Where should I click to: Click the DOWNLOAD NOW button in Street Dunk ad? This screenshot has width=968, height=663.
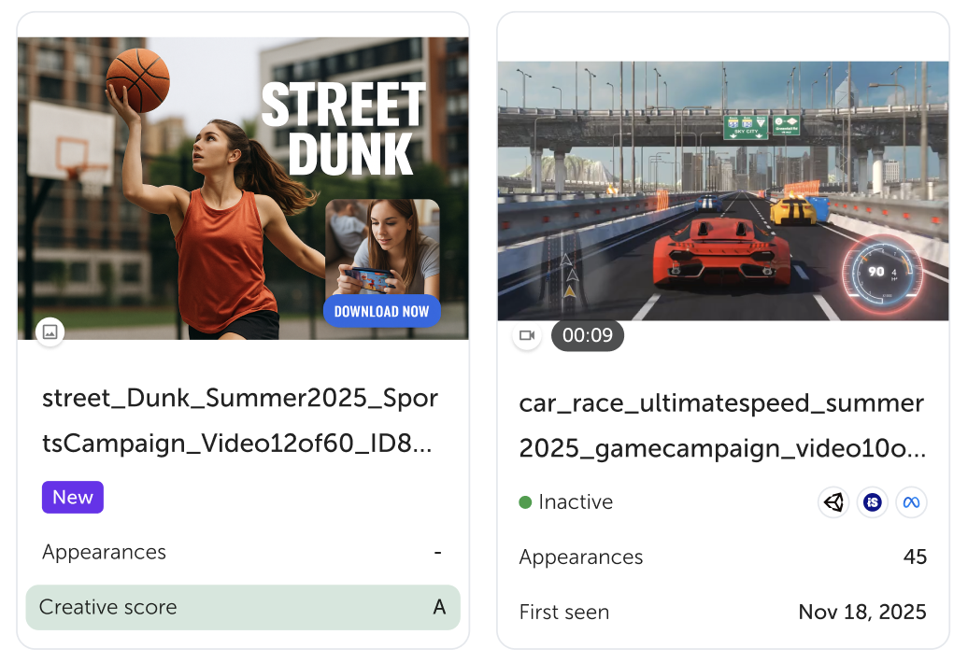click(381, 312)
